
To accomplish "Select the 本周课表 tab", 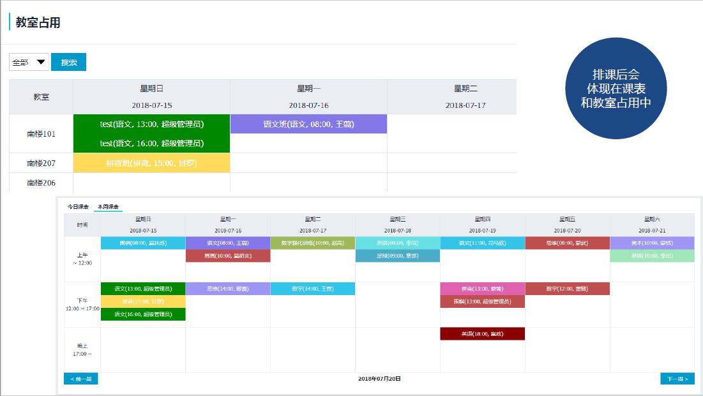I will pos(108,207).
